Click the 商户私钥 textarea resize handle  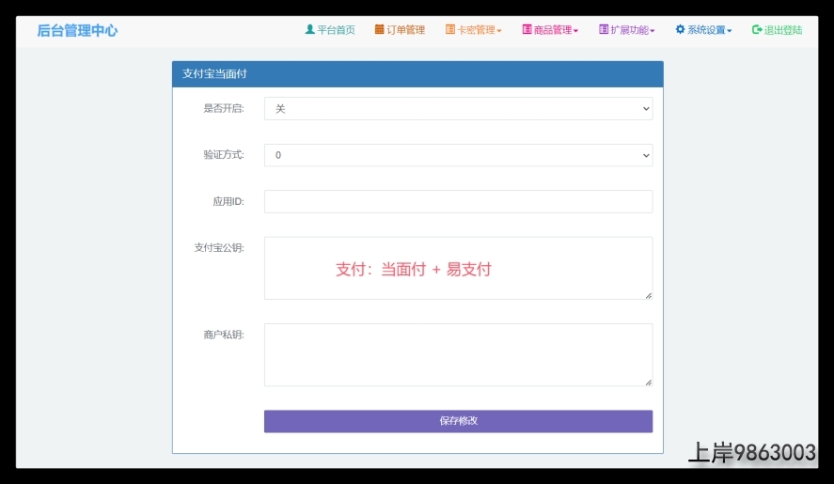pyautogui.click(x=649, y=383)
